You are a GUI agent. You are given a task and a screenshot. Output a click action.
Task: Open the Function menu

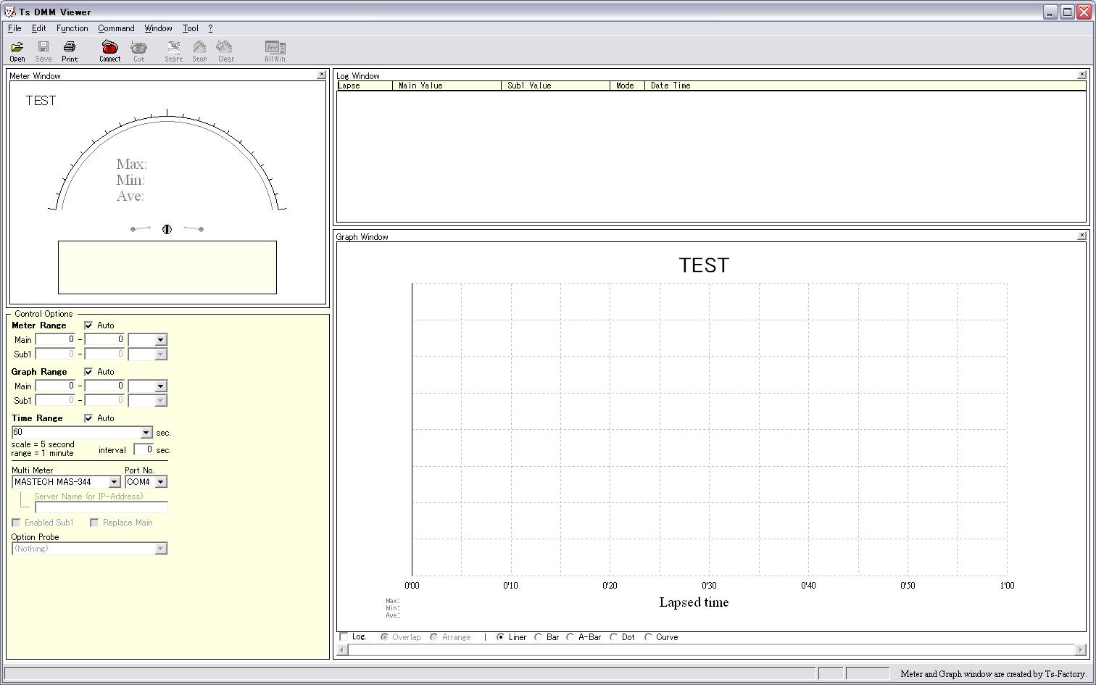(x=72, y=28)
